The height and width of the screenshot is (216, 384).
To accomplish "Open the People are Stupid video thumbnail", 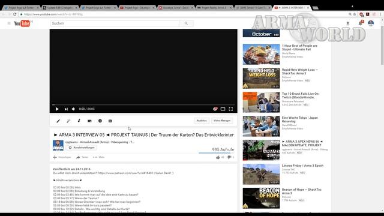I will tap(261, 54).
